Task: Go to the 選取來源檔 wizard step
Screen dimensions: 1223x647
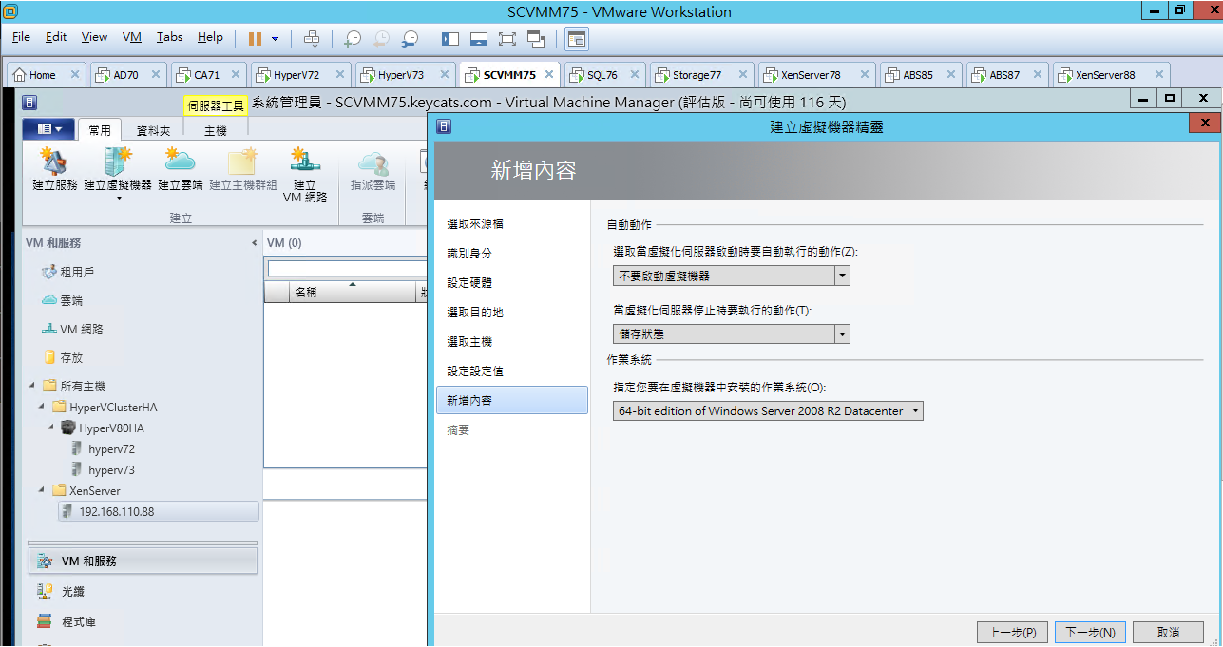Action: click(x=475, y=223)
